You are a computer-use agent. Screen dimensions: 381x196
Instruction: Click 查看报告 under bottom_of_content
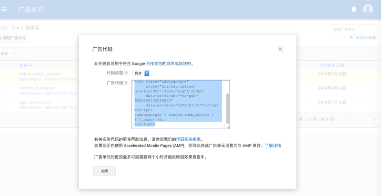click(35, 93)
